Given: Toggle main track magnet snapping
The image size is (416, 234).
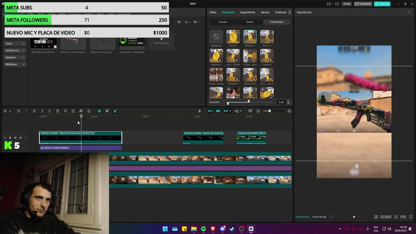Looking at the screenshot, I should (x=210, y=111).
